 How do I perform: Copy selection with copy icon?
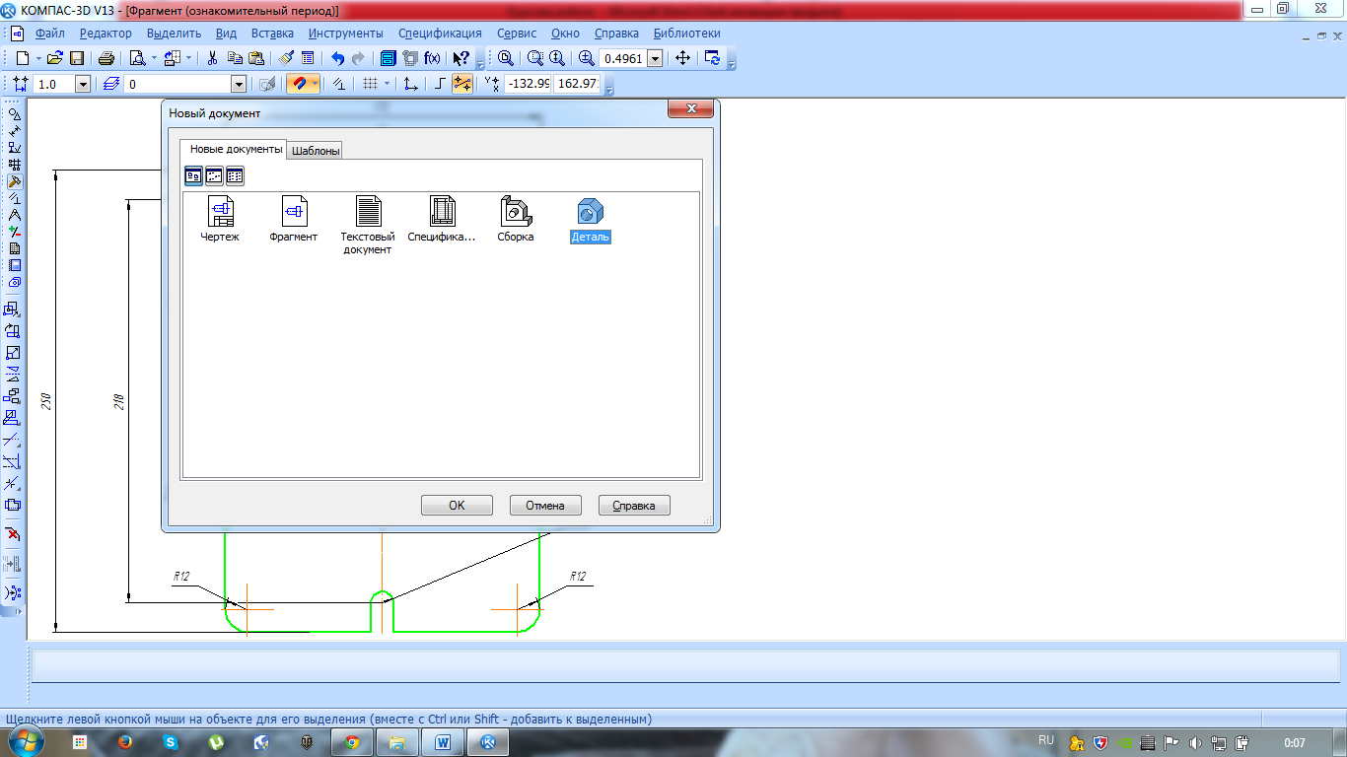[235, 58]
